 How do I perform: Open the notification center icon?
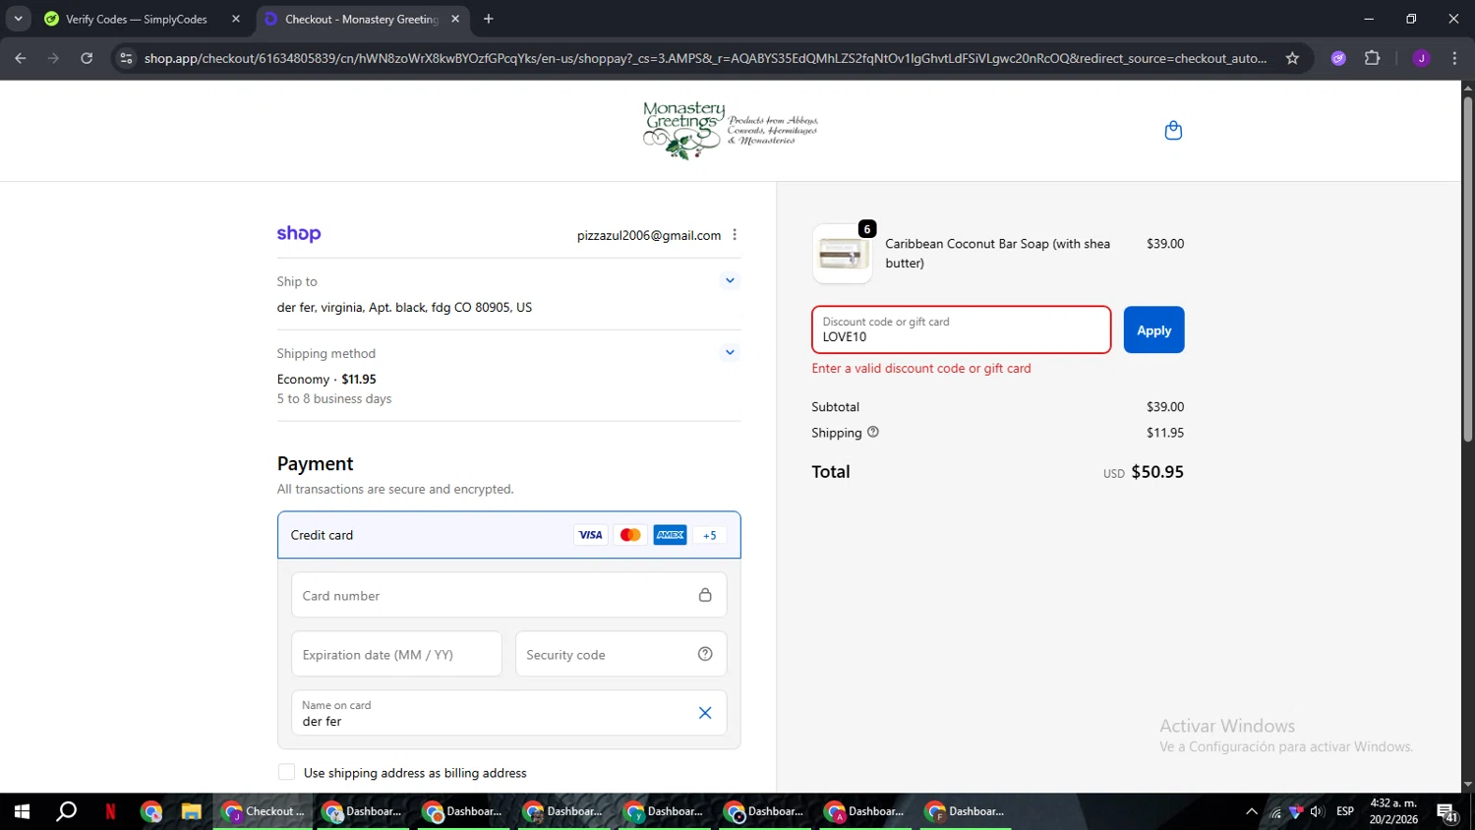[x=1447, y=812]
